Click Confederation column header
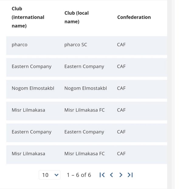This screenshot has height=189, width=179. 134,17
